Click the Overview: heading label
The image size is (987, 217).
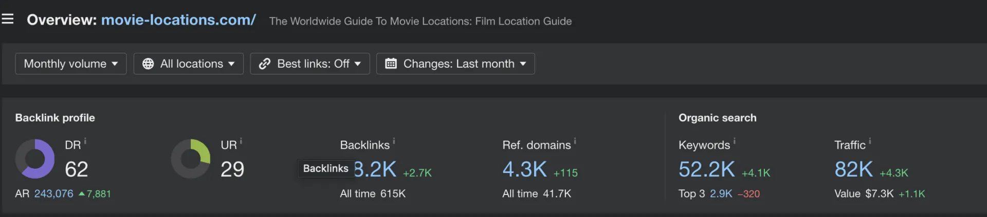point(62,20)
